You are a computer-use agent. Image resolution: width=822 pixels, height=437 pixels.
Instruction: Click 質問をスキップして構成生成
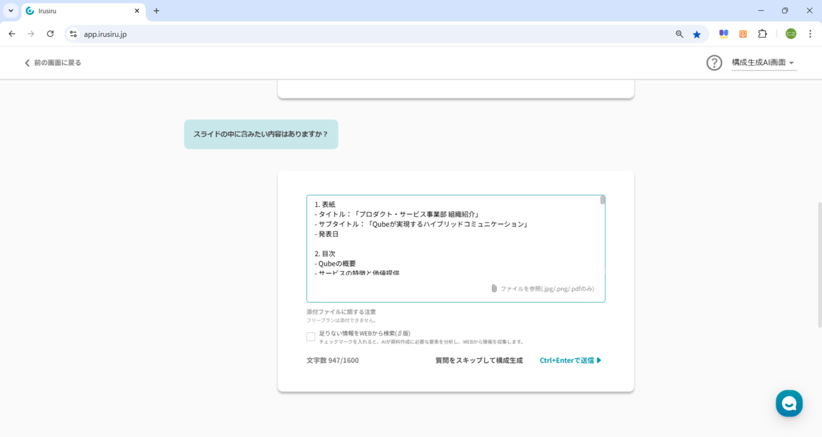[x=479, y=360]
